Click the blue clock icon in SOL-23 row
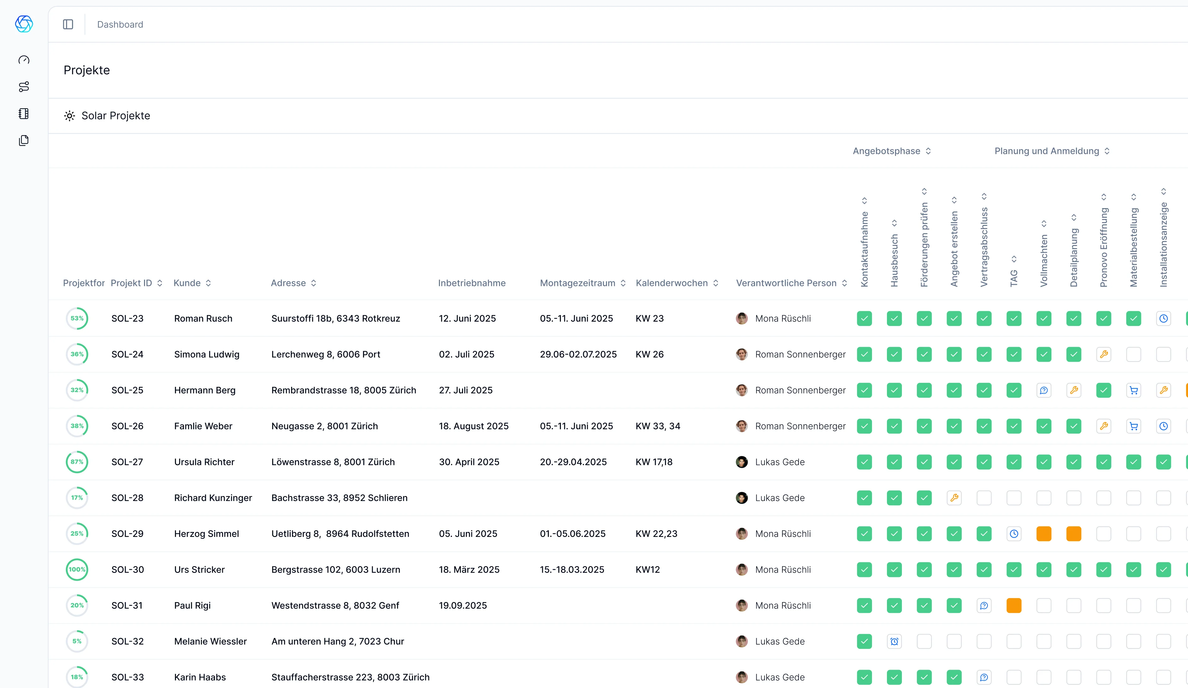The image size is (1188, 688). [1164, 318]
